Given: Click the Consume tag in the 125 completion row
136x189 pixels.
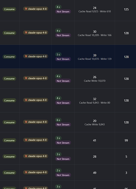Looking at the screenshot, I should [9, 9].
